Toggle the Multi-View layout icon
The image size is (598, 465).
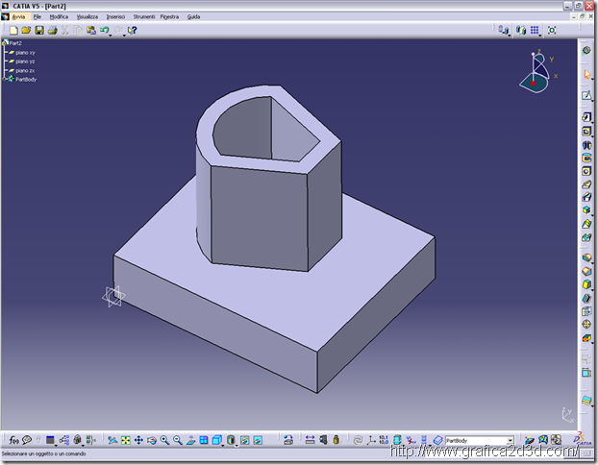204,441
